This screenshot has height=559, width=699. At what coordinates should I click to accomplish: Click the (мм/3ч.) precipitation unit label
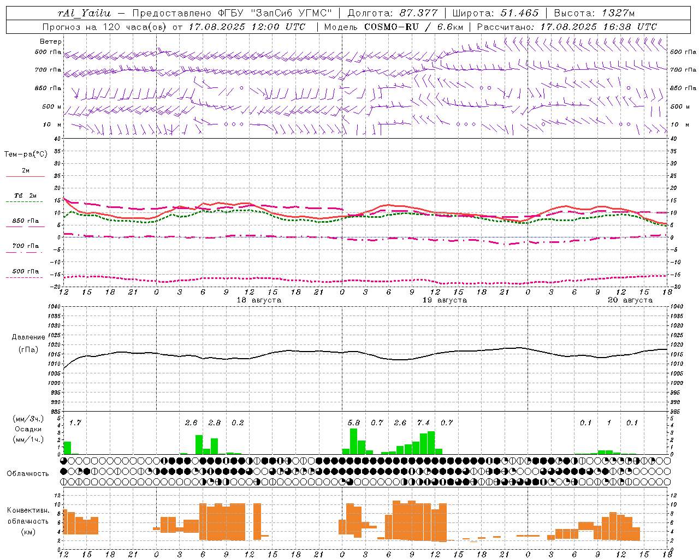point(28,419)
